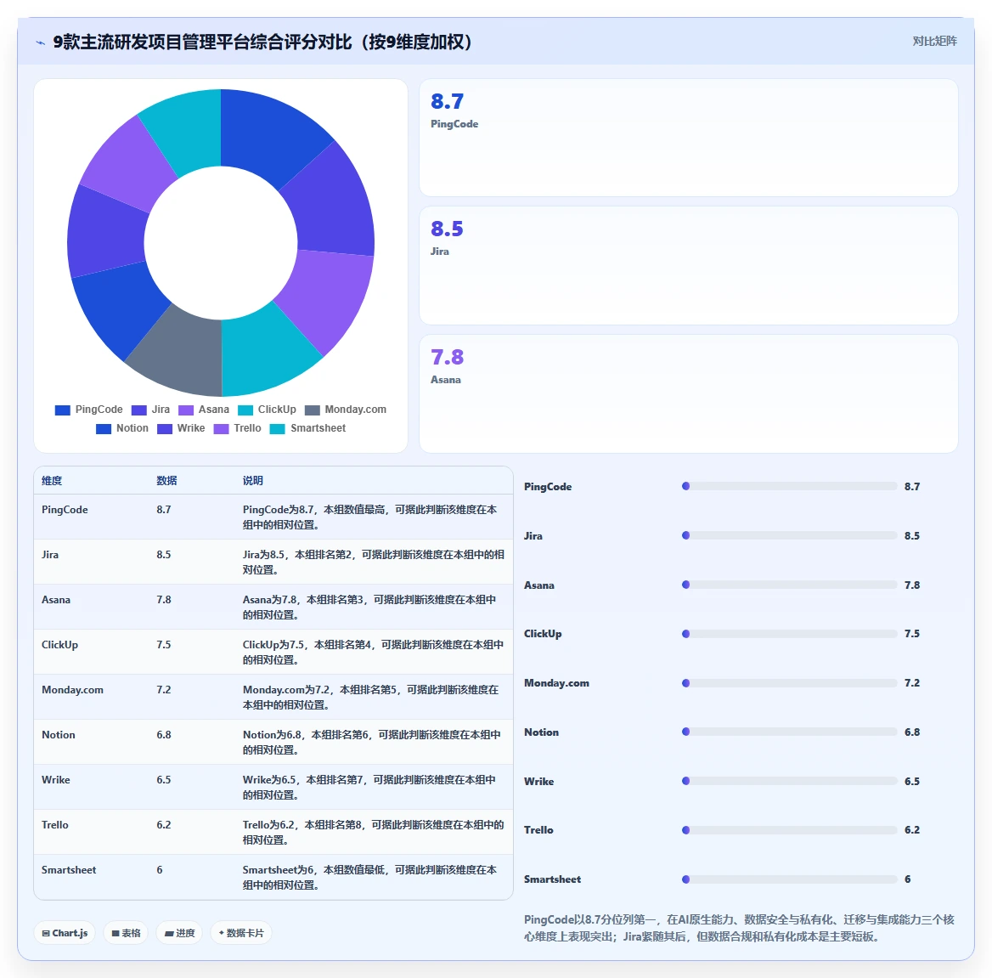Click the 表格 tag
Image resolution: width=992 pixels, height=978 pixels.
[x=125, y=933]
